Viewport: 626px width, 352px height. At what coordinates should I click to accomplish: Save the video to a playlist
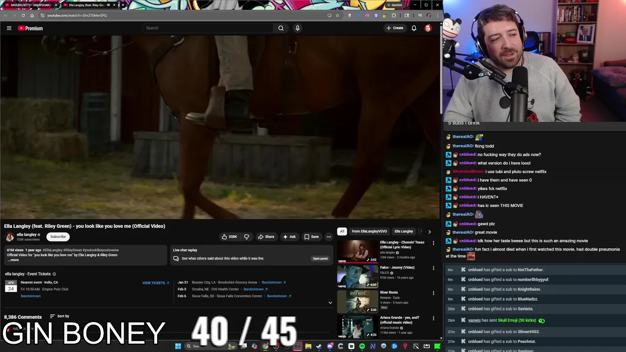click(311, 237)
